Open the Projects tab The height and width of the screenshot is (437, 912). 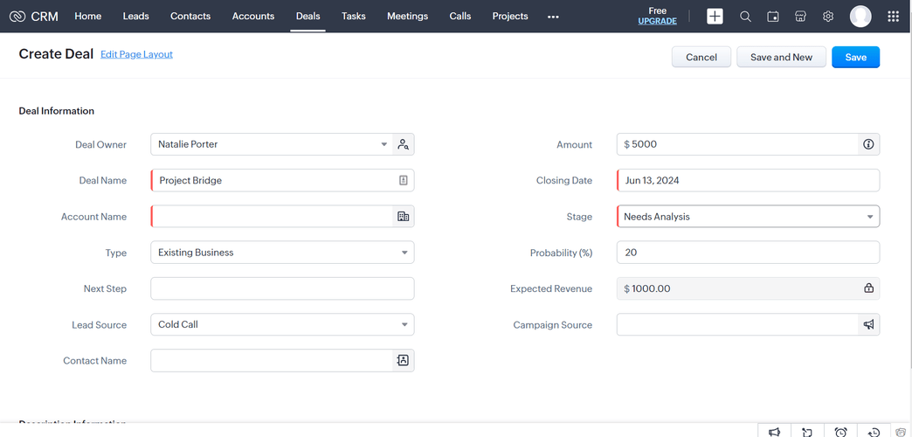coord(510,17)
